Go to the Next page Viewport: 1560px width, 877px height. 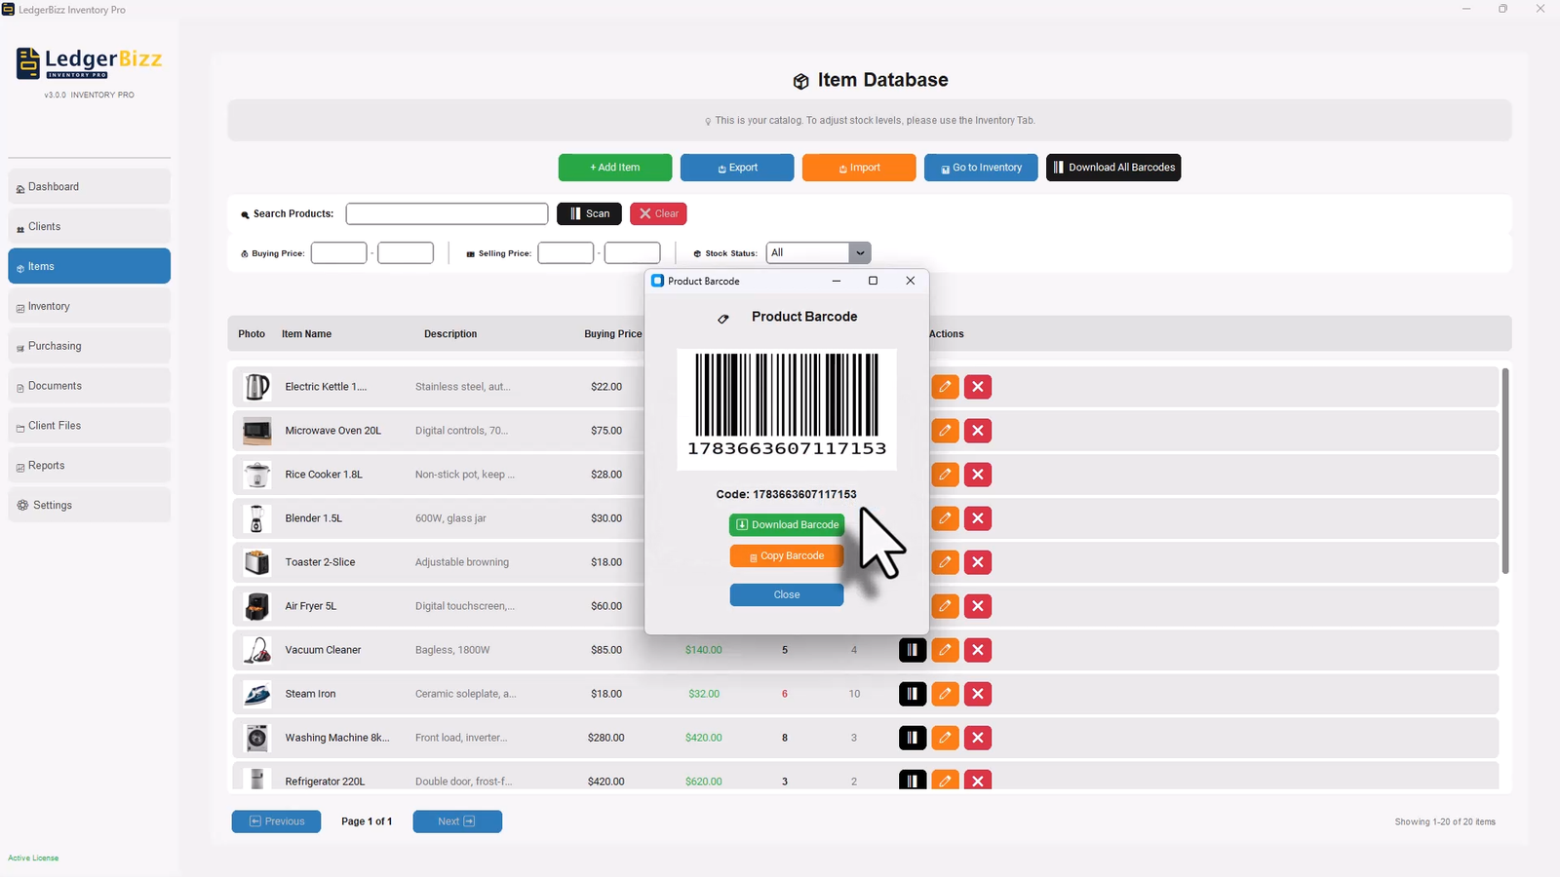click(x=457, y=821)
